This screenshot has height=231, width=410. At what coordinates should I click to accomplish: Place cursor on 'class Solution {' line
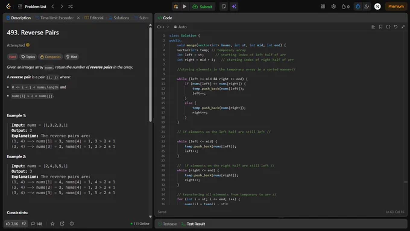[x=184, y=36]
